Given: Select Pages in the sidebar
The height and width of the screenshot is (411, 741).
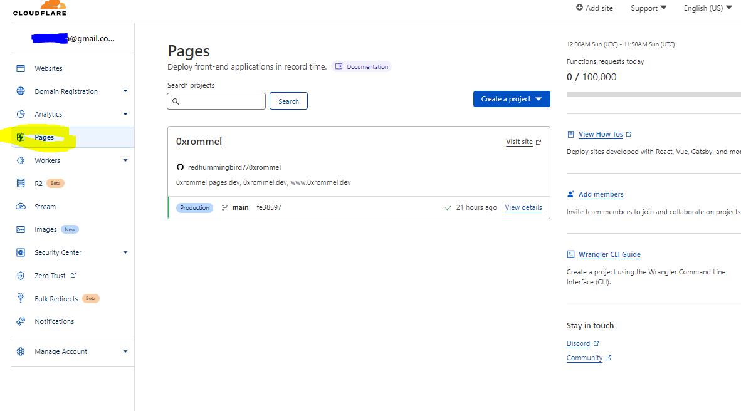Looking at the screenshot, I should point(44,137).
